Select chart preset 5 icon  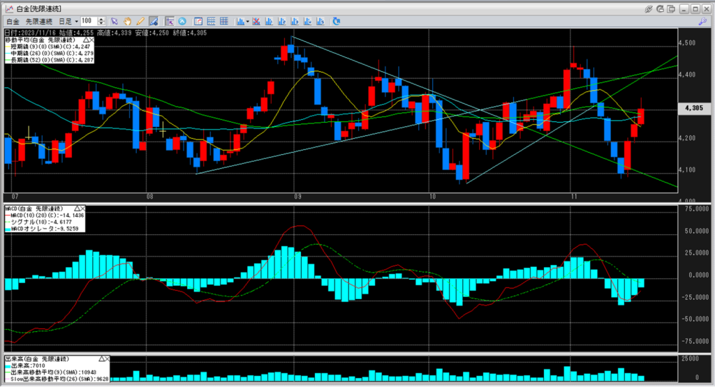click(320, 22)
